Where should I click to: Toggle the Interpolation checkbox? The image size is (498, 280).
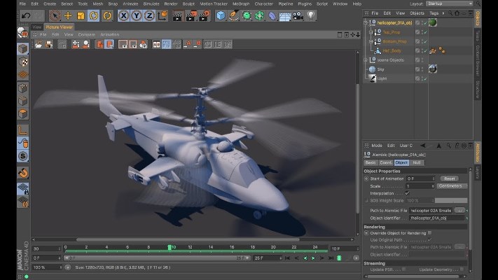tap(407, 193)
